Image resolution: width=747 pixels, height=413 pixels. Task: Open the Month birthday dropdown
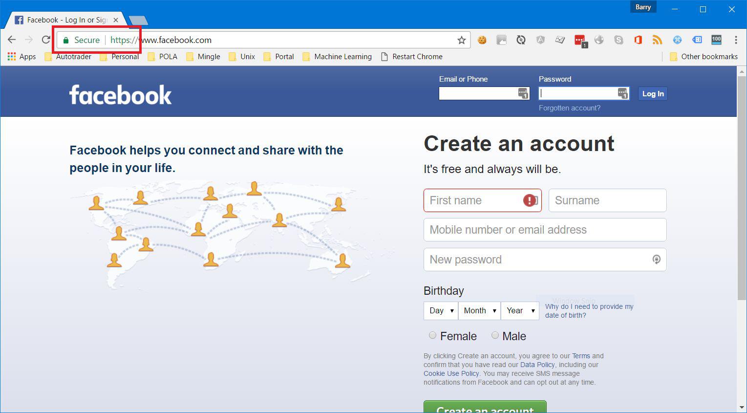click(x=479, y=311)
